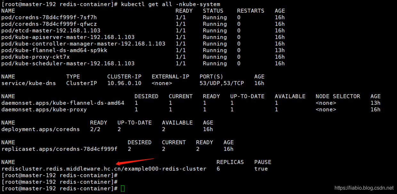Click the PAUSE column header
Image resolution: width=397 pixels, height=194 pixels.
point(263,162)
